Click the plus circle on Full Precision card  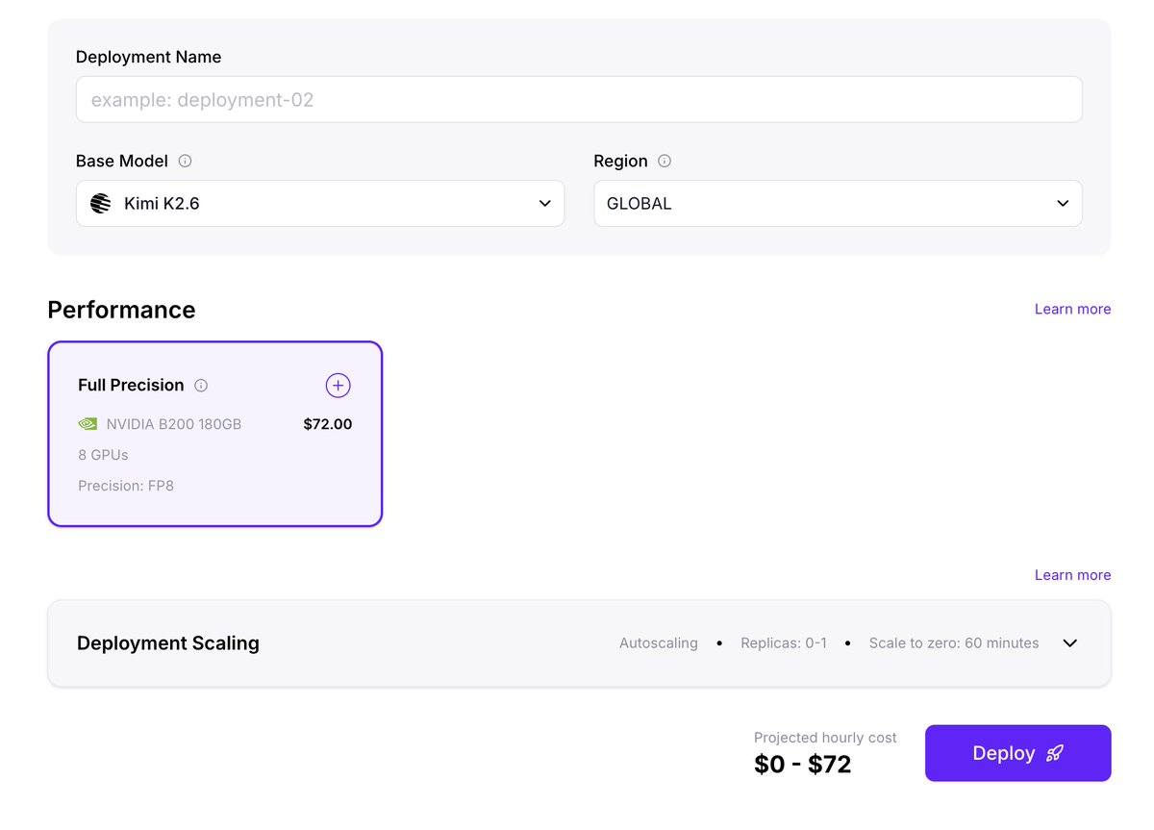[338, 386]
